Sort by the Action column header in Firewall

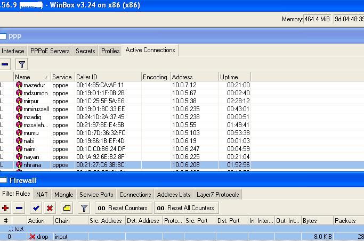coord(40,221)
